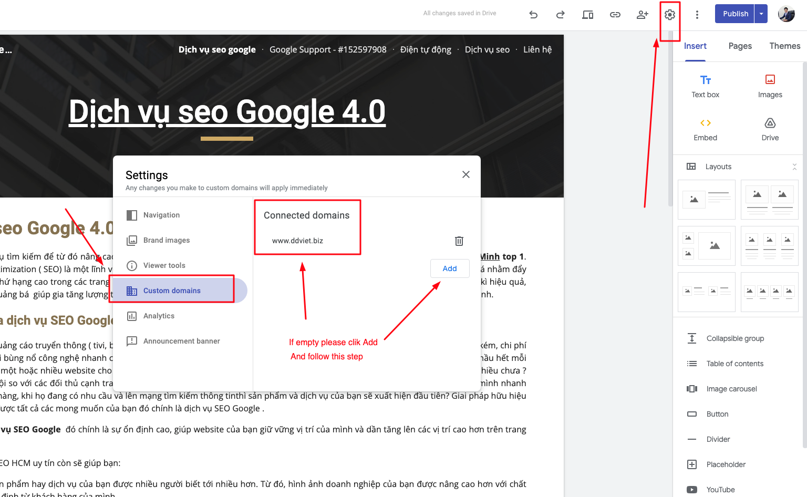This screenshot has width=807, height=497.
Task: Click Add to connect a domain
Action: (x=450, y=268)
